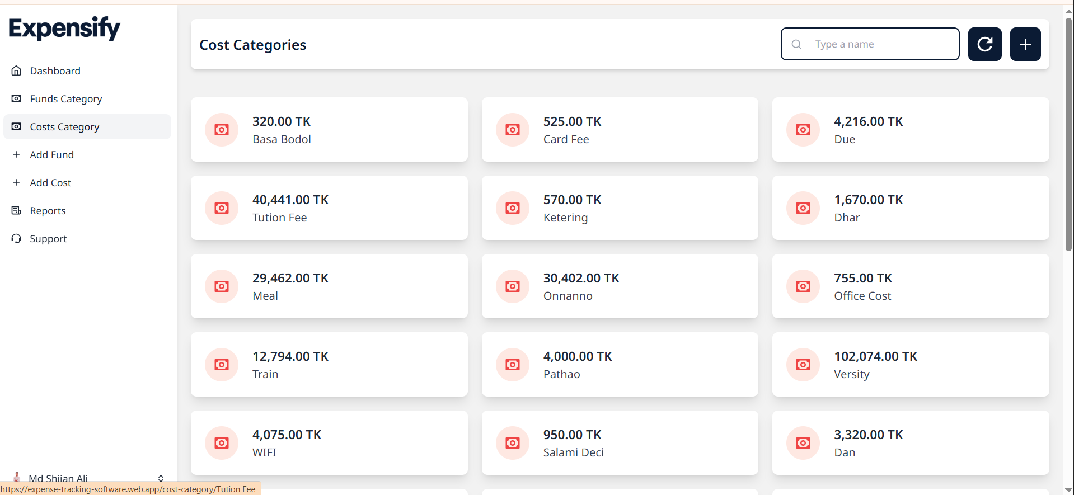
Task: Click the Dashboard home icon
Action: pyautogui.click(x=16, y=71)
